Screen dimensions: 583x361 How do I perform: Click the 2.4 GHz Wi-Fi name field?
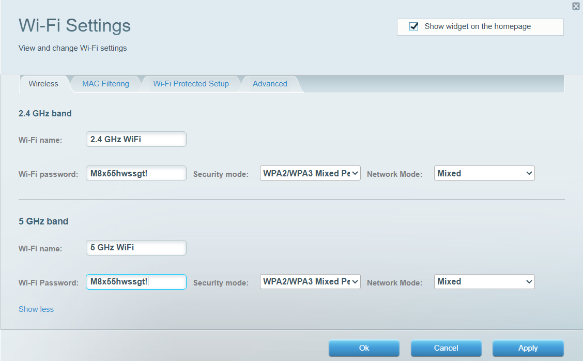pos(136,139)
